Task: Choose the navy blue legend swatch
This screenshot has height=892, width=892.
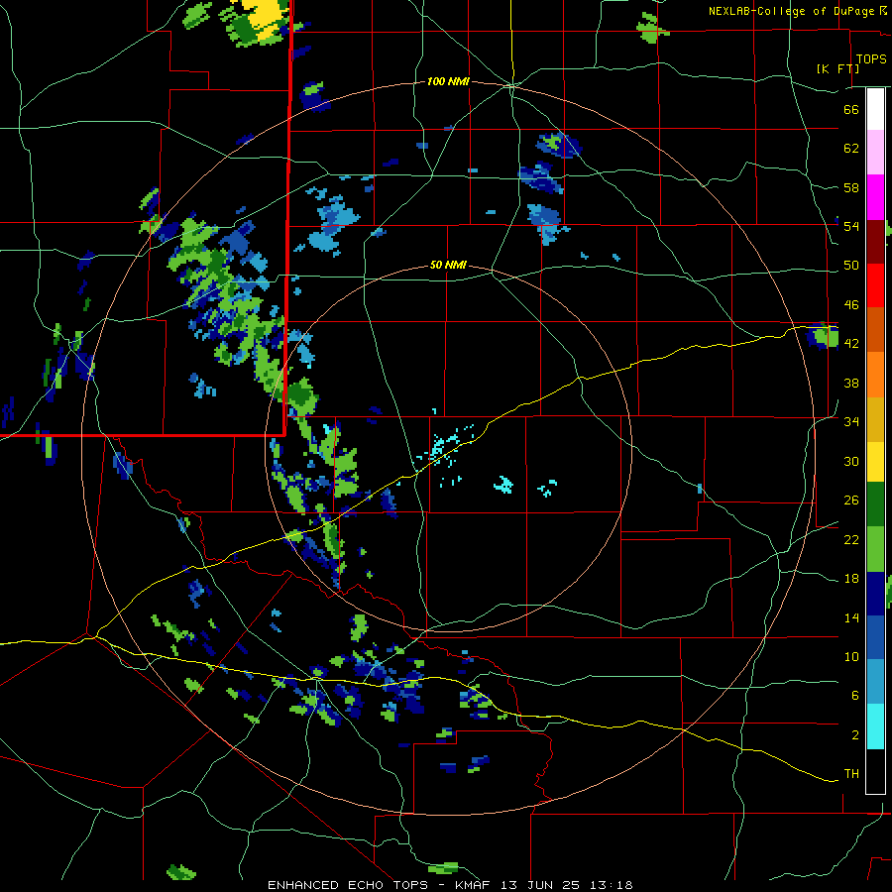Action: [875, 594]
